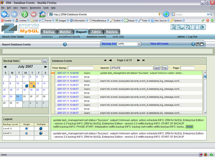The height and width of the screenshot is (157, 215).
Task: Go to next month in calendar
Action: pos(46,67)
